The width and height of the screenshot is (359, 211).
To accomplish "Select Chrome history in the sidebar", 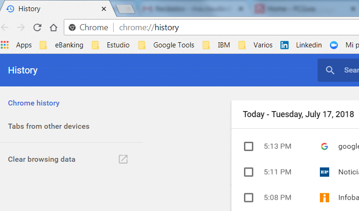I will (x=34, y=103).
